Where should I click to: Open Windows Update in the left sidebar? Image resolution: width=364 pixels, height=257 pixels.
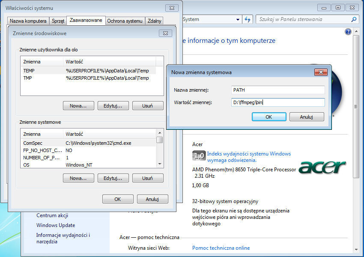[x=56, y=225]
